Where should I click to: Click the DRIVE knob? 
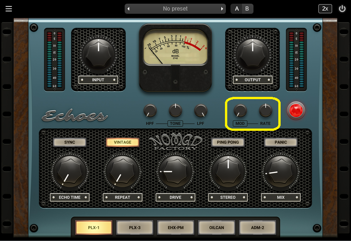(175, 172)
